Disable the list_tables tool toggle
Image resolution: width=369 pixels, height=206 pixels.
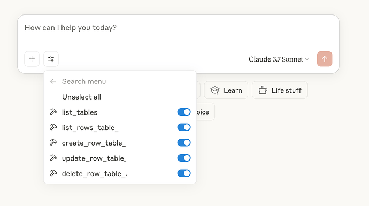(184, 112)
